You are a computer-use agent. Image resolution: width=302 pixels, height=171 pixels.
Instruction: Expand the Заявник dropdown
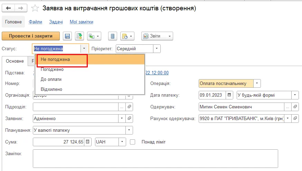(122, 118)
